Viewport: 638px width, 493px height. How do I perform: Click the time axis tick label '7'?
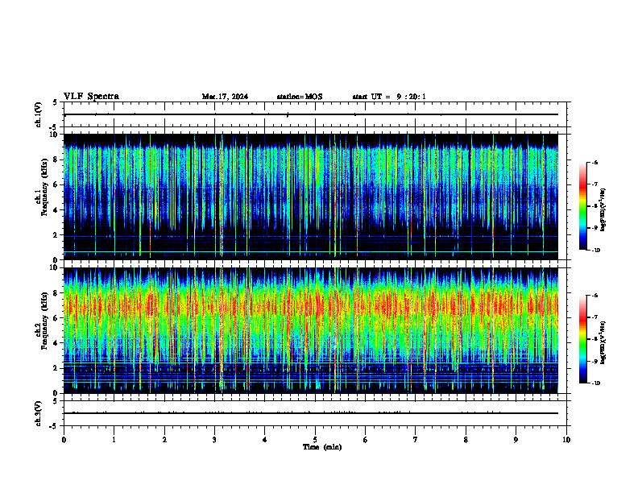coord(416,440)
